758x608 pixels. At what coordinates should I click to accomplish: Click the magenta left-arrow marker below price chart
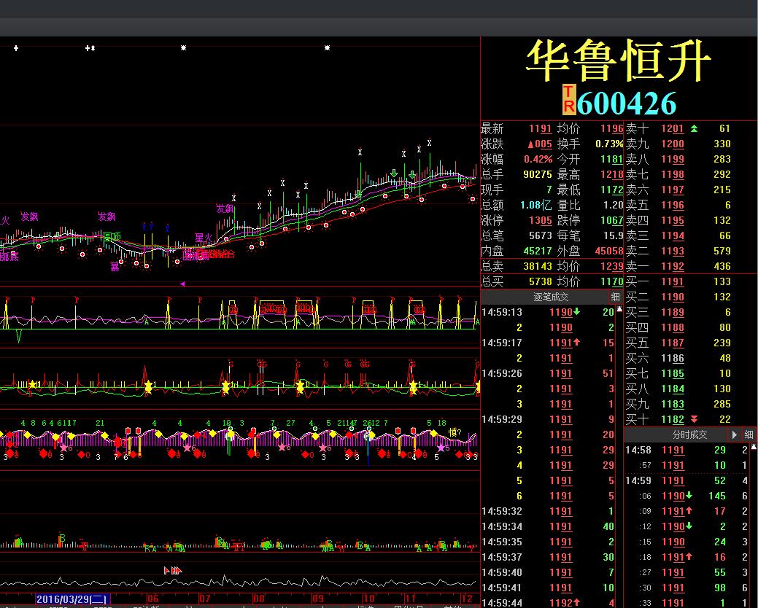click(x=182, y=284)
